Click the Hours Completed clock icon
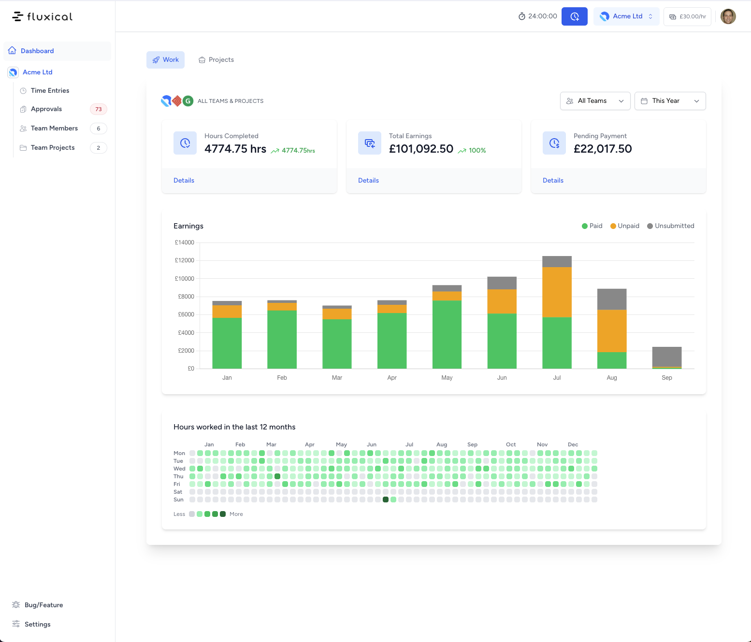The height and width of the screenshot is (642, 751). click(185, 143)
